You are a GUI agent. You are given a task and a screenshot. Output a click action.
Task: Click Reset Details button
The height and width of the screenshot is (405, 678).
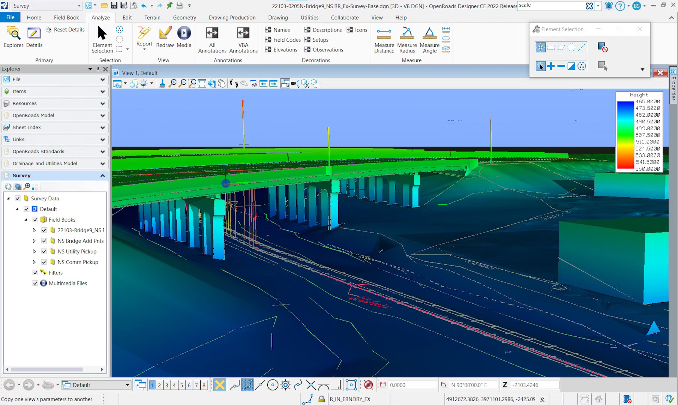click(x=65, y=30)
